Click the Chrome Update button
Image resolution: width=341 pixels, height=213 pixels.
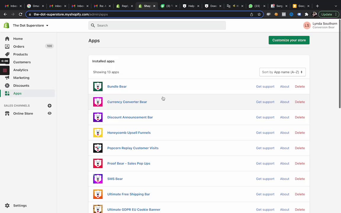(x=329, y=14)
